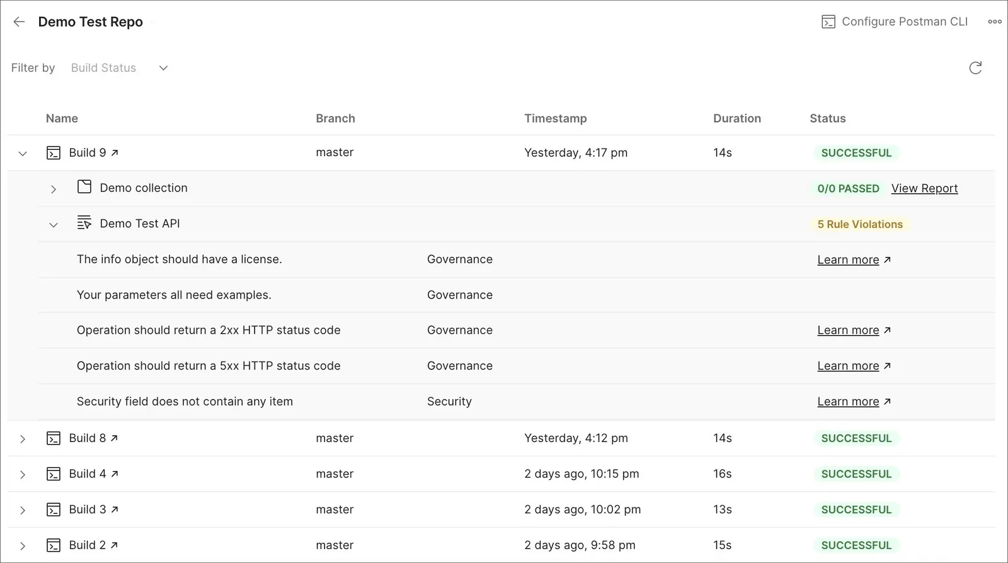Click the Timestamp column header
The width and height of the screenshot is (1008, 563).
tap(555, 118)
